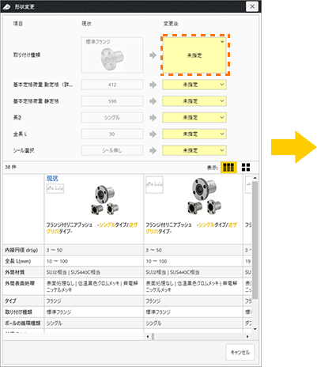Click the current value field showing シール無し
Viewport: 317px width, 367px height.
(x=112, y=150)
